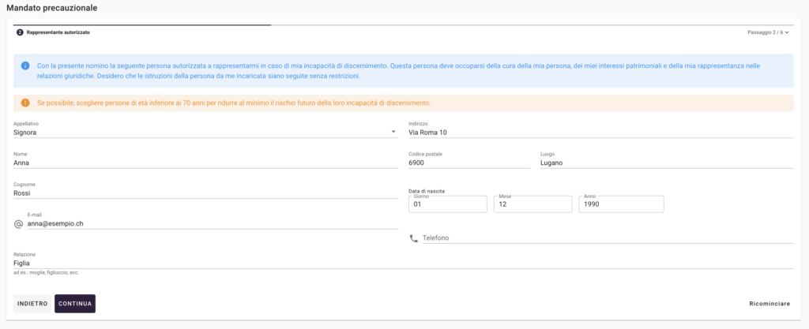Focus the Cognome field containing Rossi
The width and height of the screenshot is (809, 329).
(205, 193)
